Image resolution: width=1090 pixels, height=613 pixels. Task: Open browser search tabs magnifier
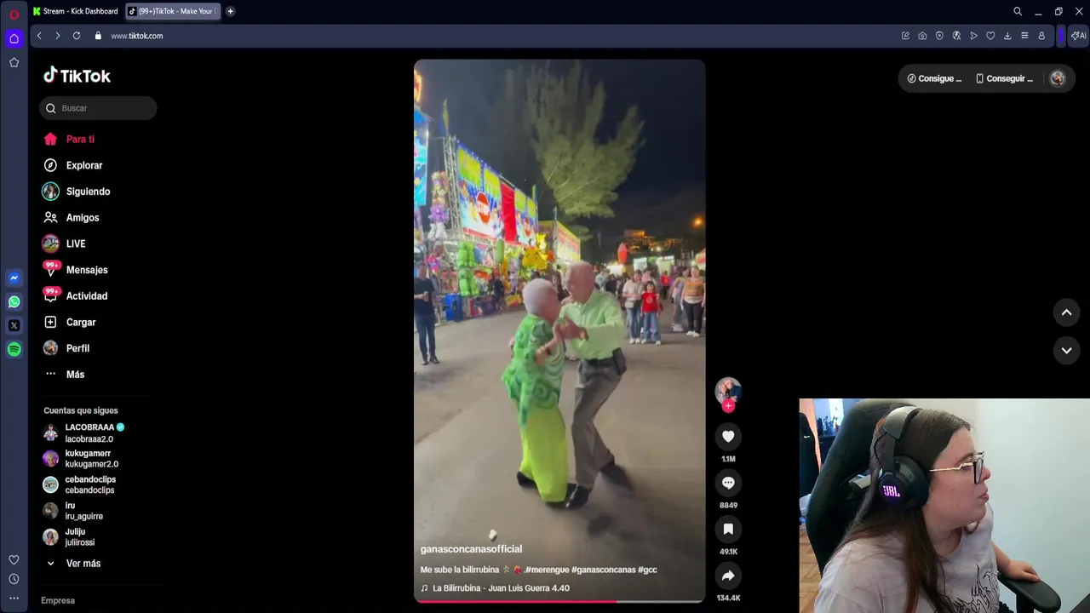pos(1018,11)
